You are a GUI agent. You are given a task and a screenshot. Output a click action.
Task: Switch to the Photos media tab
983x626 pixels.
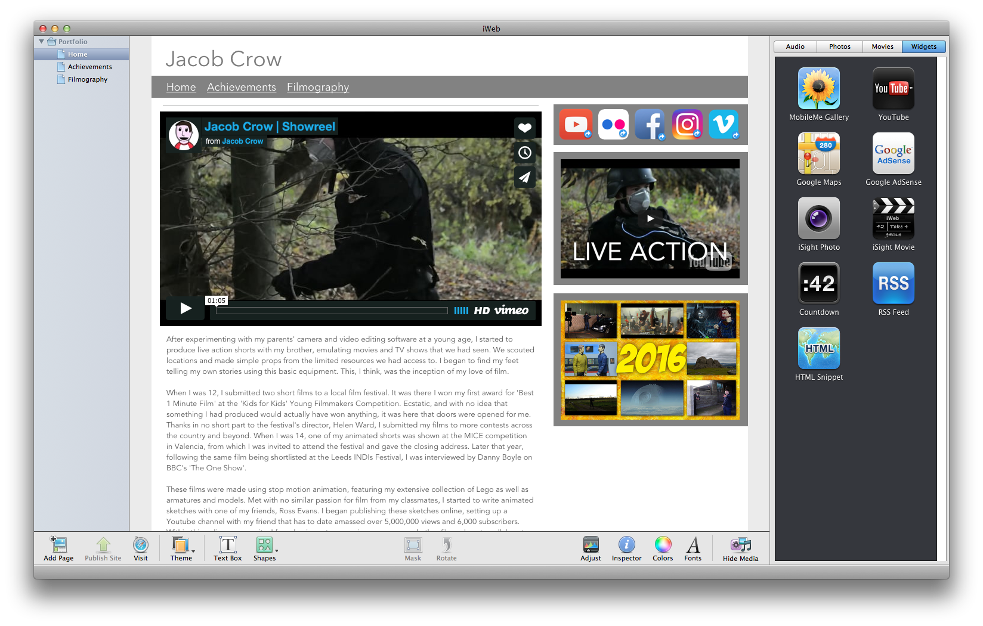840,47
